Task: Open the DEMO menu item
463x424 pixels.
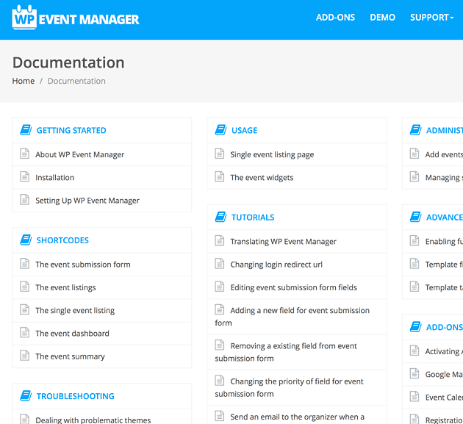Action: 382,18
